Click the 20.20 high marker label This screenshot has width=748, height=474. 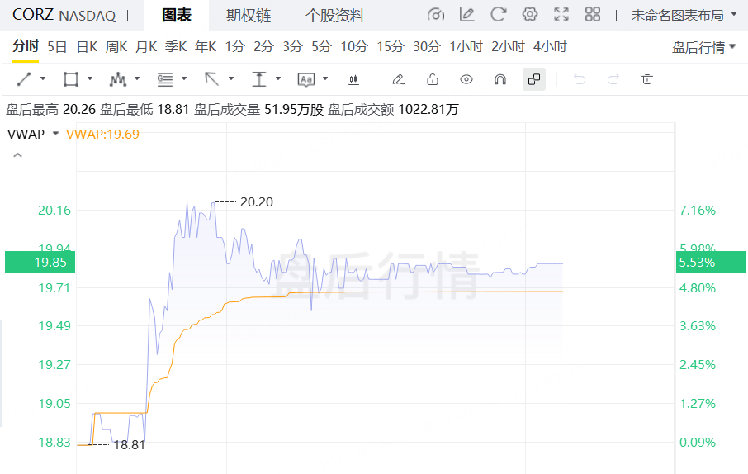(x=257, y=202)
